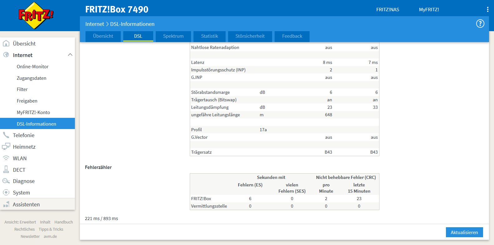The height and width of the screenshot is (245, 494).
Task: Click the Telefonie phone icon
Action: (6, 135)
